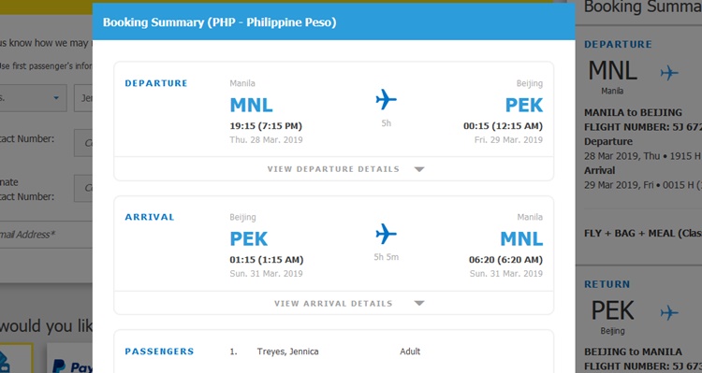Click the Email Address field

pyautogui.click(x=46, y=235)
